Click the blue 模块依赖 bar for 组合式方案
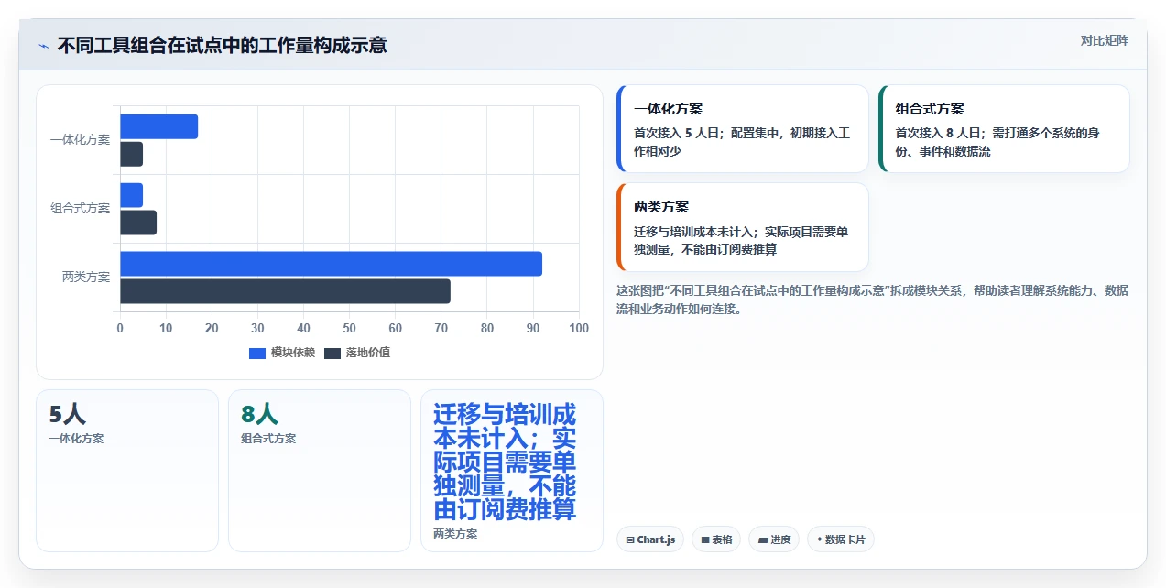Viewport: 1166px width, 588px height. pos(132,195)
